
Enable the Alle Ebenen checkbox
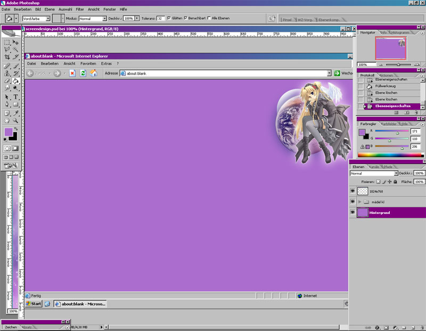209,18
